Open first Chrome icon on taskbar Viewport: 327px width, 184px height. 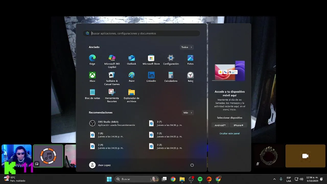(x=173, y=179)
